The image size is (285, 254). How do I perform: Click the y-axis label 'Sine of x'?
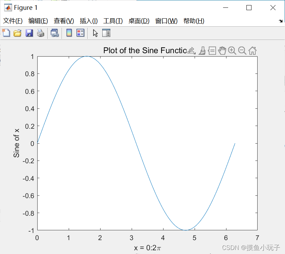(16, 143)
